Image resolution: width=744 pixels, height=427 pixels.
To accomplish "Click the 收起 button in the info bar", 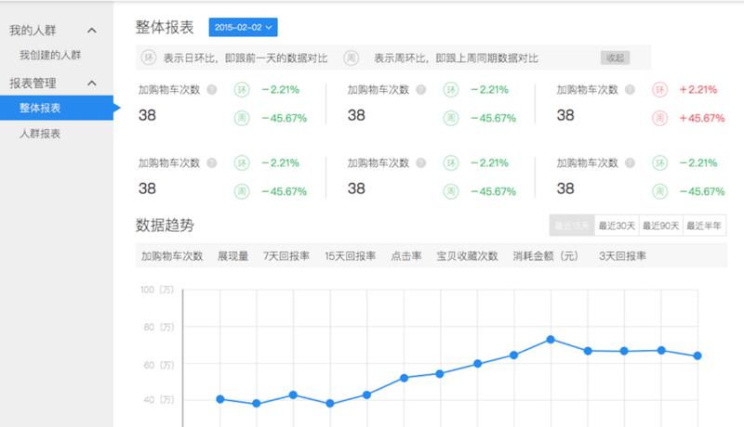I will [615, 58].
